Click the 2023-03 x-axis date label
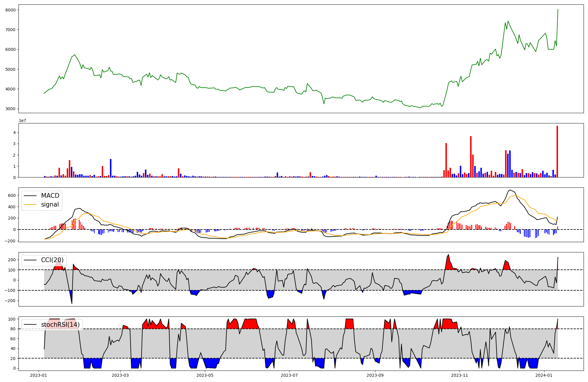The height and width of the screenshot is (382, 588). (120, 375)
